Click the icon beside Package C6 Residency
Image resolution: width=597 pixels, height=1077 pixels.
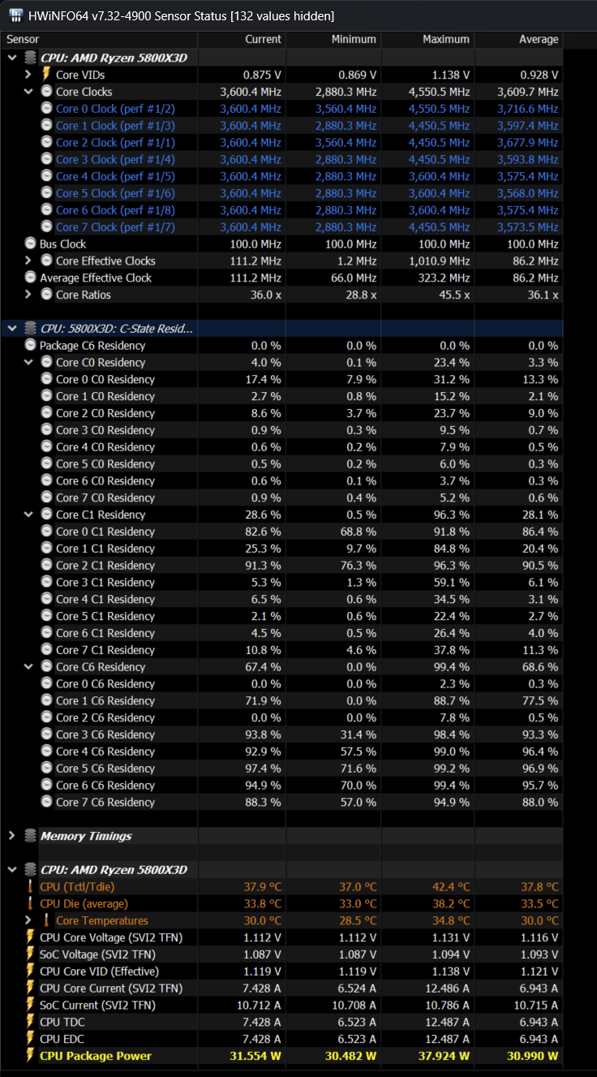(30, 346)
